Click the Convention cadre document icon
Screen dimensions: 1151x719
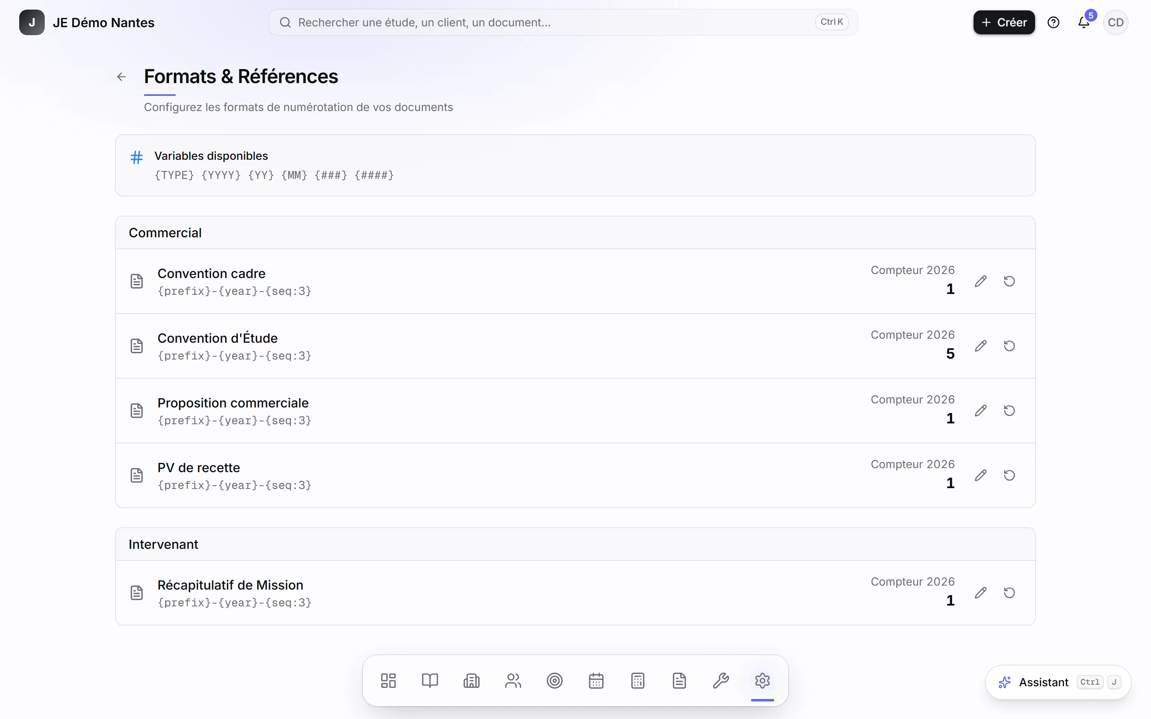(137, 281)
